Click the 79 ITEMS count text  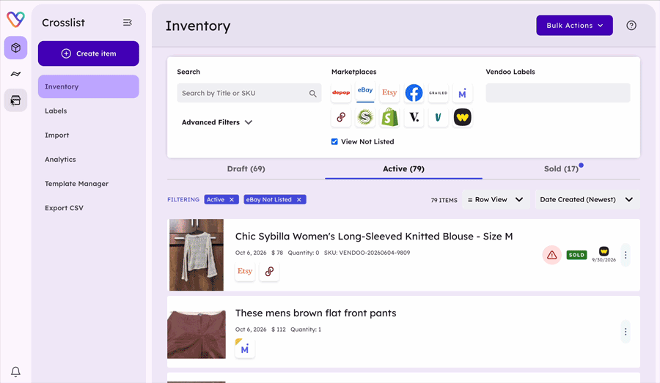444,200
